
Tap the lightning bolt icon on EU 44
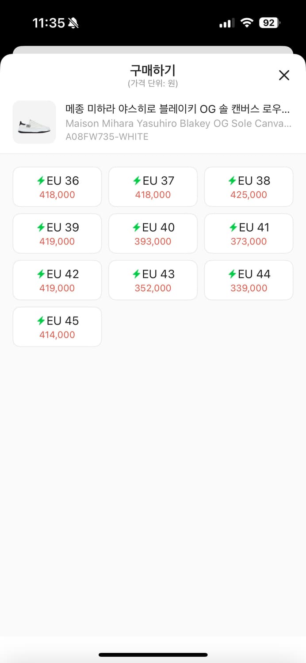(x=232, y=274)
